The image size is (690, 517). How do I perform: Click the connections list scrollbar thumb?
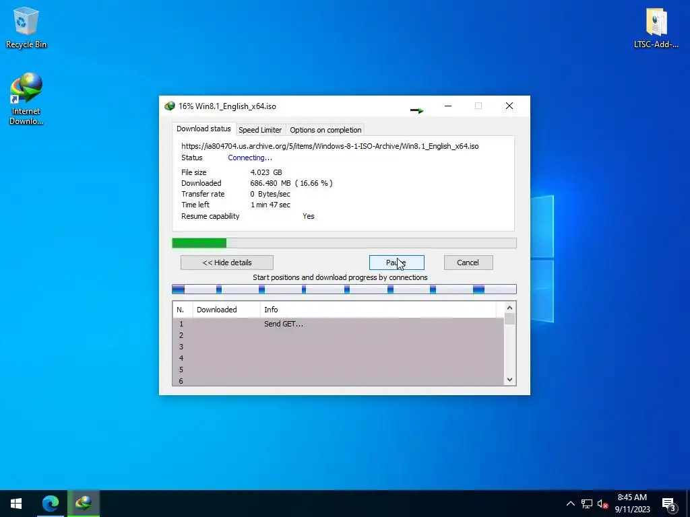tap(509, 319)
